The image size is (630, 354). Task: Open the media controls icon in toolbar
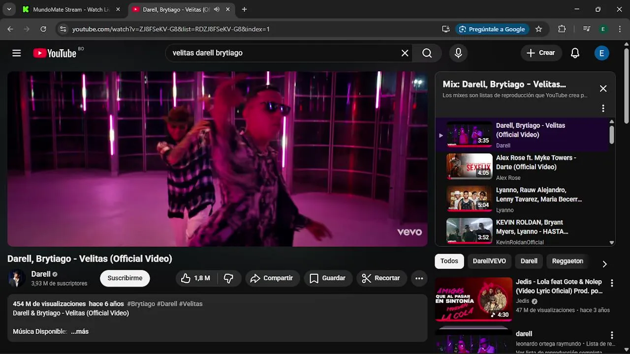(x=586, y=29)
